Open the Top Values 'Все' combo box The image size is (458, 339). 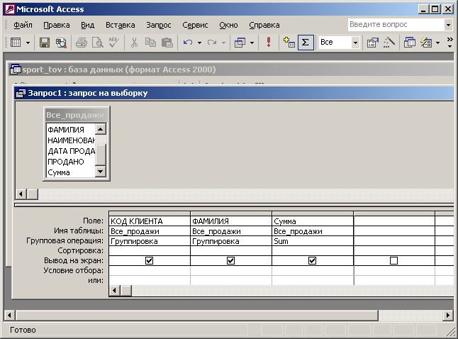[x=355, y=43]
